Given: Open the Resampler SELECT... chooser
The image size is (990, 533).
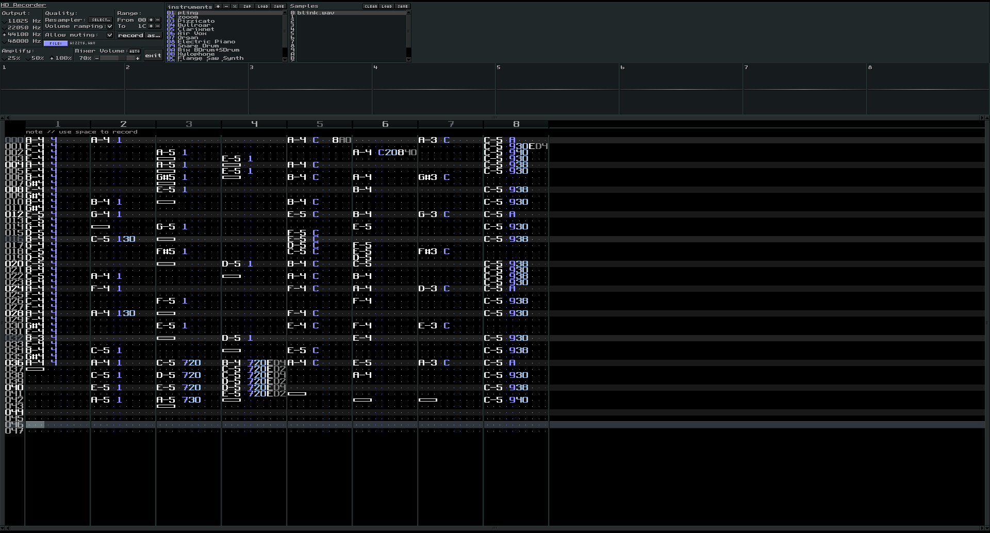Looking at the screenshot, I should pos(101,20).
